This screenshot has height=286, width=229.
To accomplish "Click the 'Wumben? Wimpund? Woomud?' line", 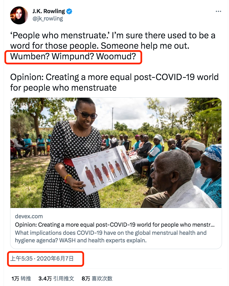I will [x=73, y=56].
